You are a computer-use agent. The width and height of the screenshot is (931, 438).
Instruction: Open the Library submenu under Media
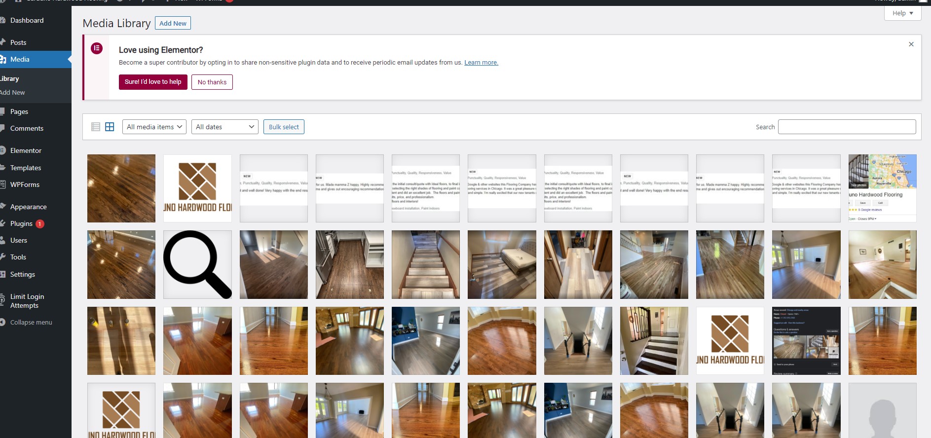[x=10, y=79]
